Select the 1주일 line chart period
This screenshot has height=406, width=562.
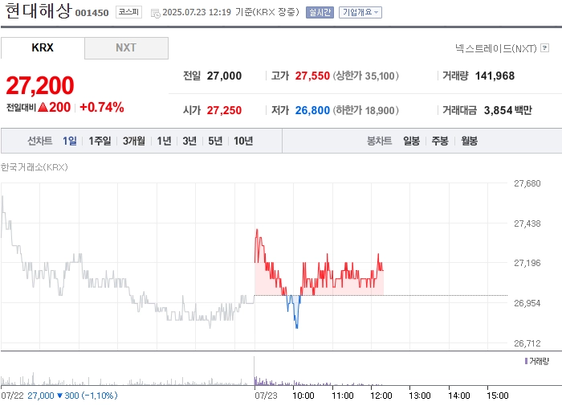click(x=100, y=141)
